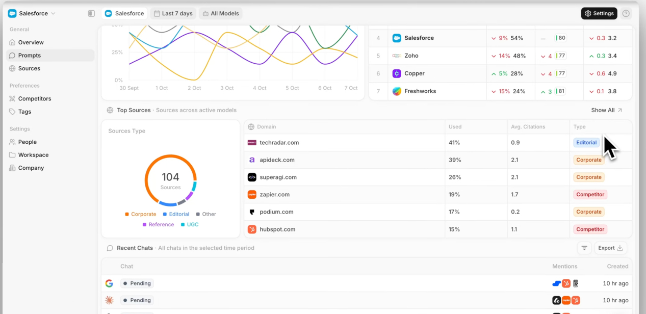This screenshot has width=646, height=314.
Task: Toggle Corporate legend in Sources Type chart
Action: [140, 215]
